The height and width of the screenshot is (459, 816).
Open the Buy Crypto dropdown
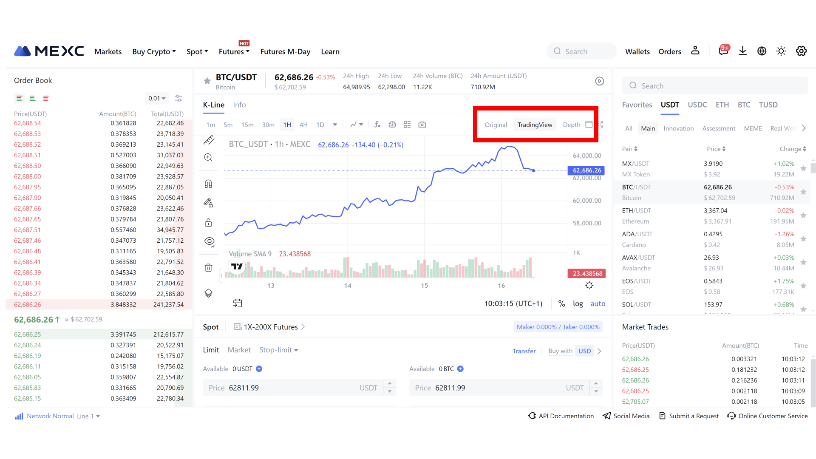click(154, 51)
